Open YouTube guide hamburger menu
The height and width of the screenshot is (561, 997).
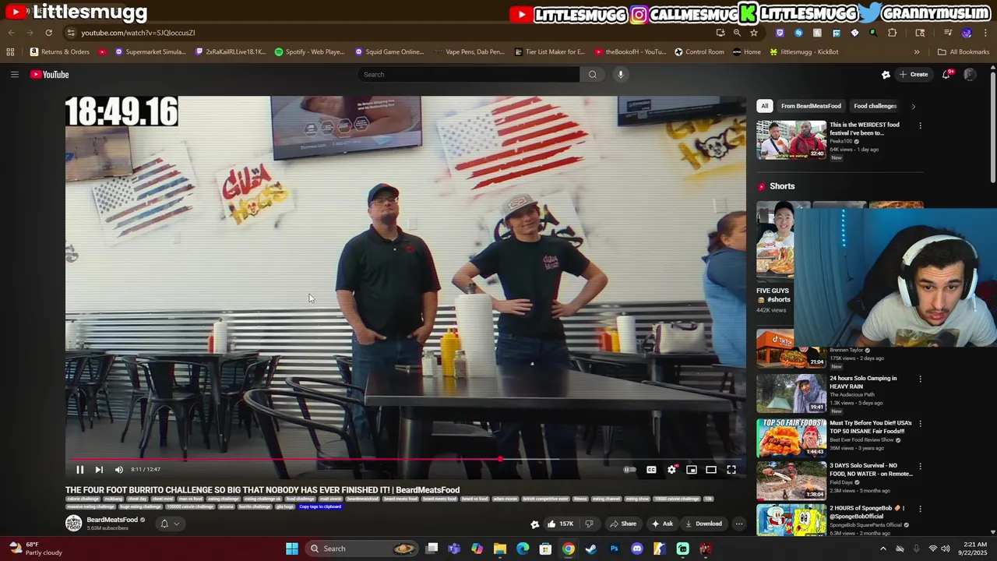pos(14,75)
